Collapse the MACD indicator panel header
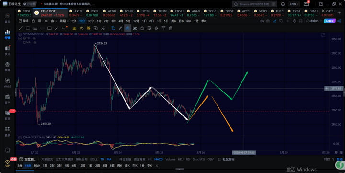The image size is (345, 173). (20, 138)
